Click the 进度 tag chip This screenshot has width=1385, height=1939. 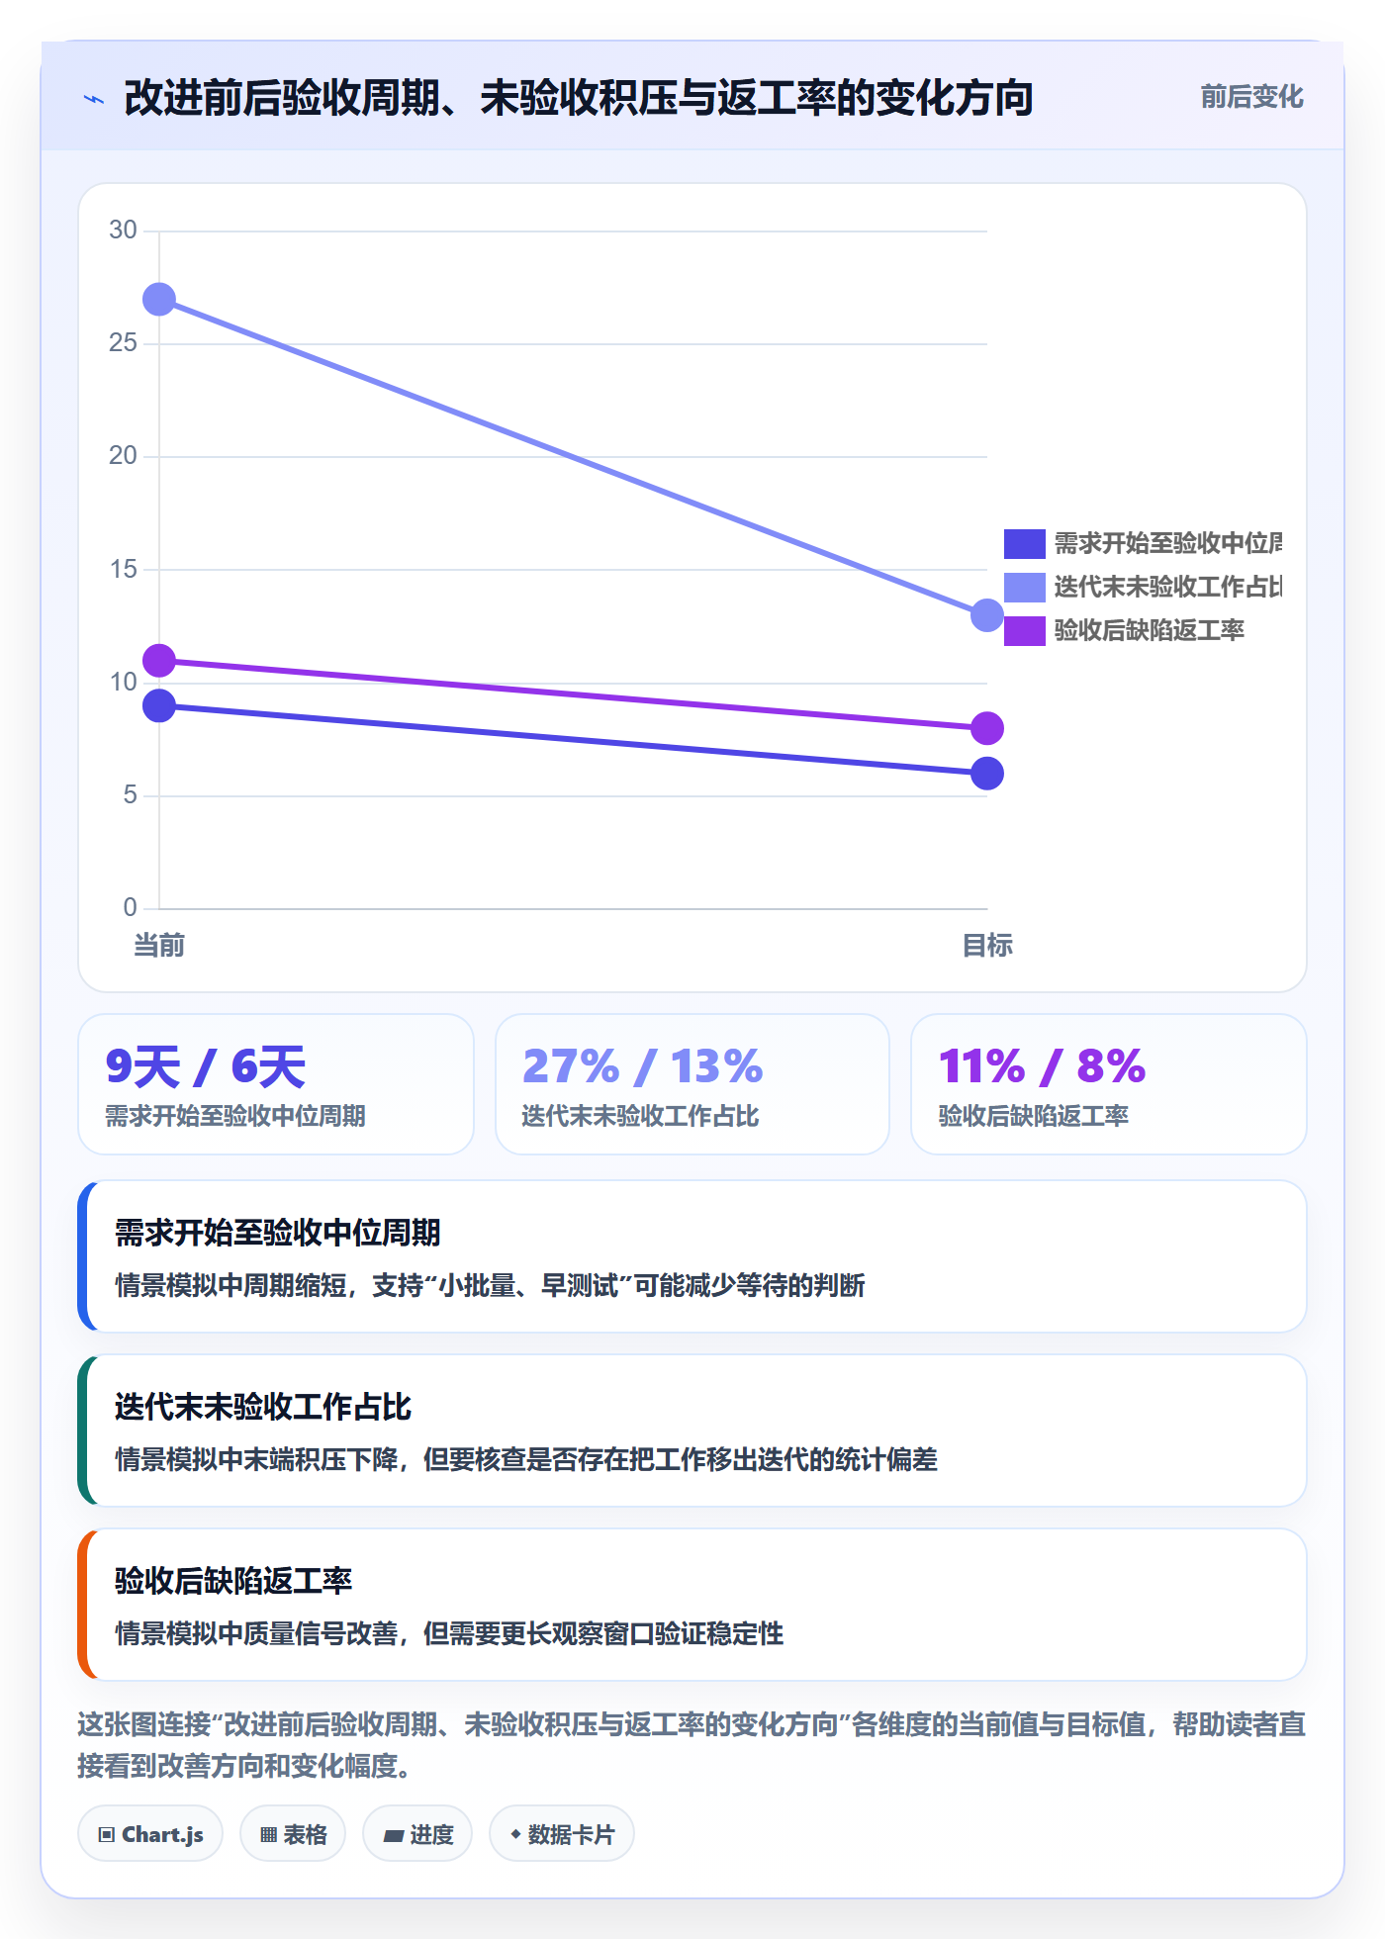(417, 1834)
